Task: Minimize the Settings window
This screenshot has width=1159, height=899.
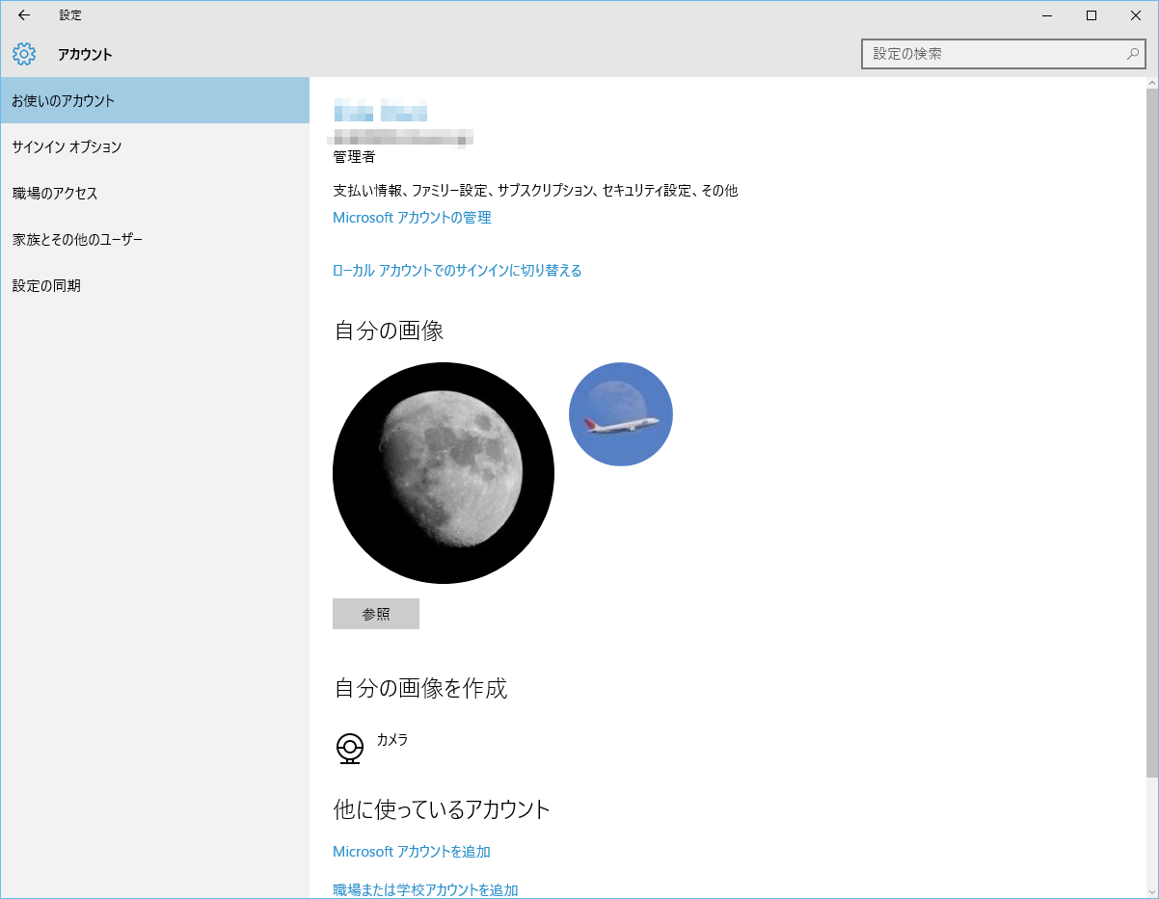Action: 1047,15
